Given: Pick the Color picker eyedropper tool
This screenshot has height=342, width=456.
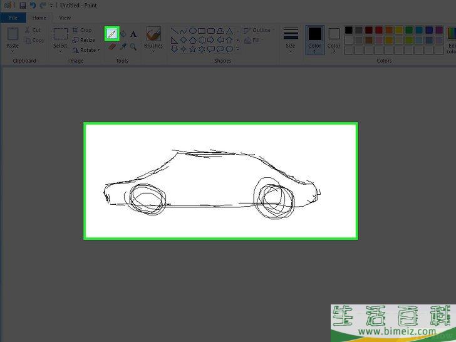Looking at the screenshot, I should pos(123,46).
